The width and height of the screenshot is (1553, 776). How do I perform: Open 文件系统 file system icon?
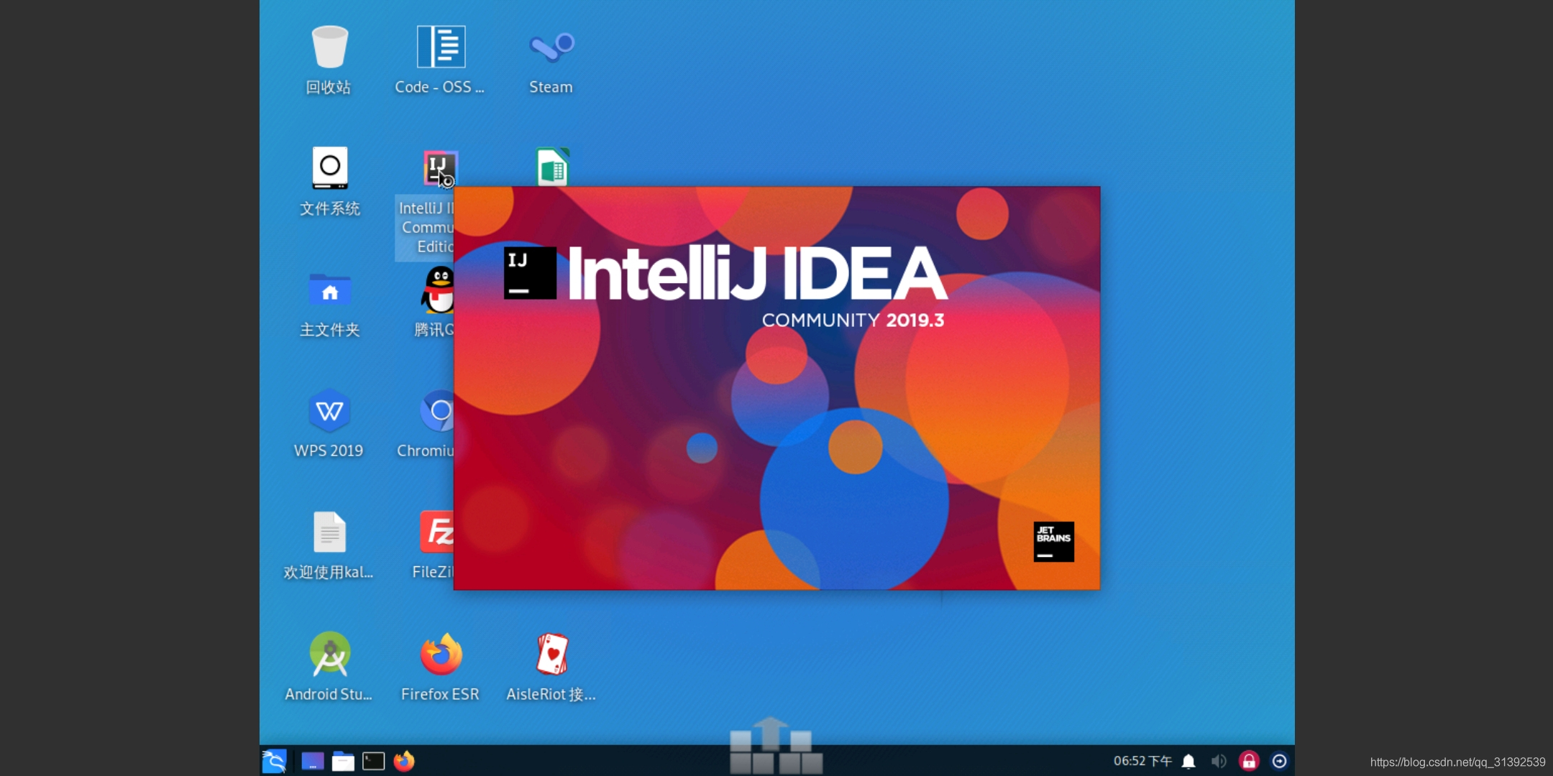[x=329, y=167]
